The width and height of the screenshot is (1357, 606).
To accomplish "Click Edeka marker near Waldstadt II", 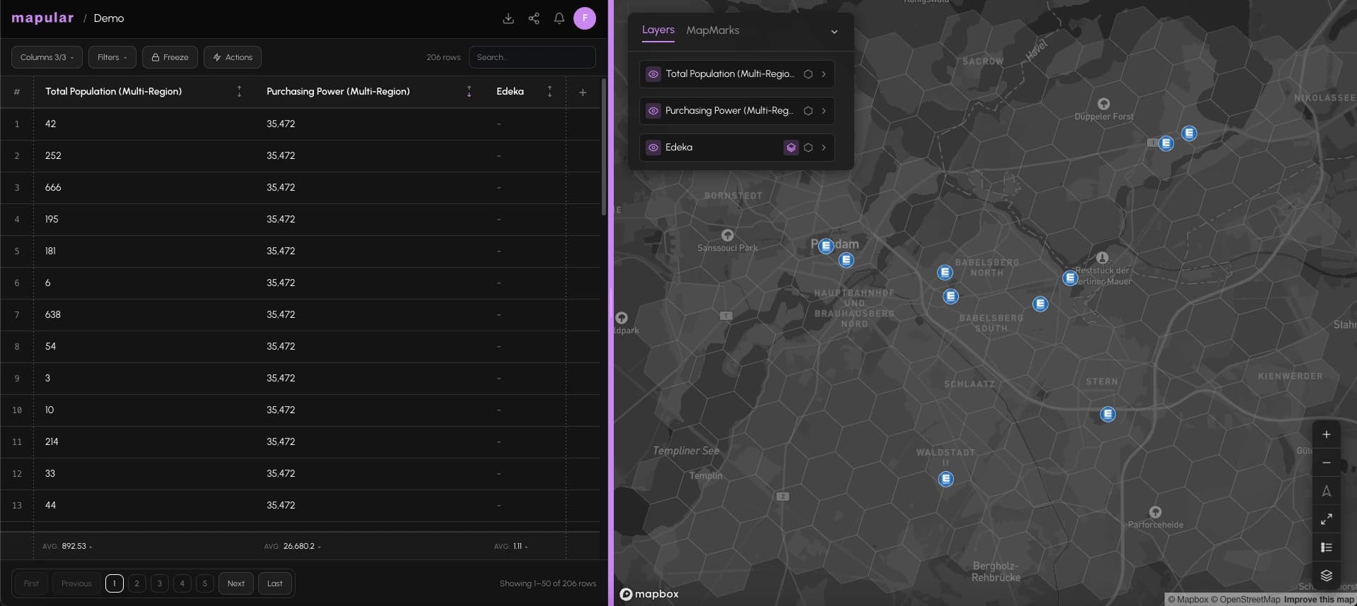I will pos(946,479).
